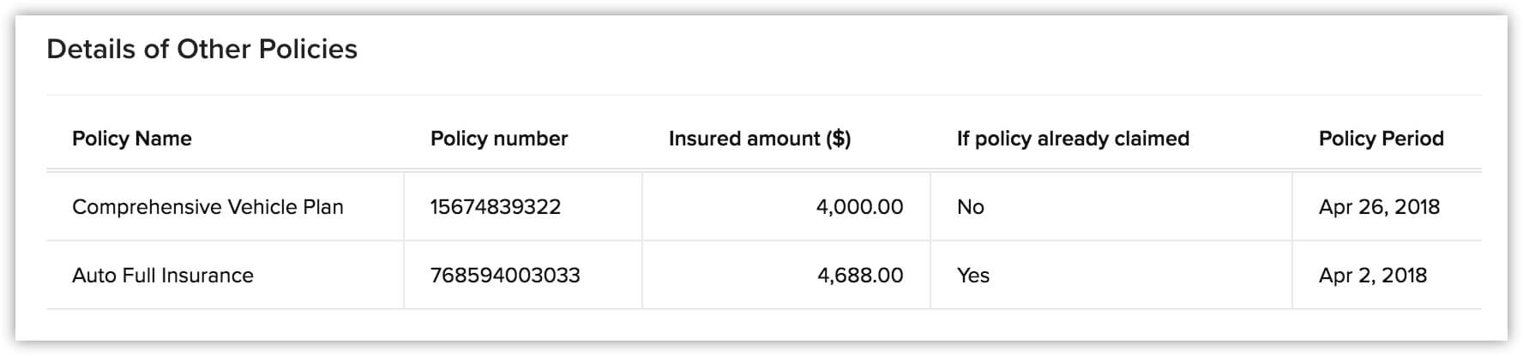Click the Apr 26, 2018 policy period
The height and width of the screenshot is (356, 1523).
coord(1379,207)
